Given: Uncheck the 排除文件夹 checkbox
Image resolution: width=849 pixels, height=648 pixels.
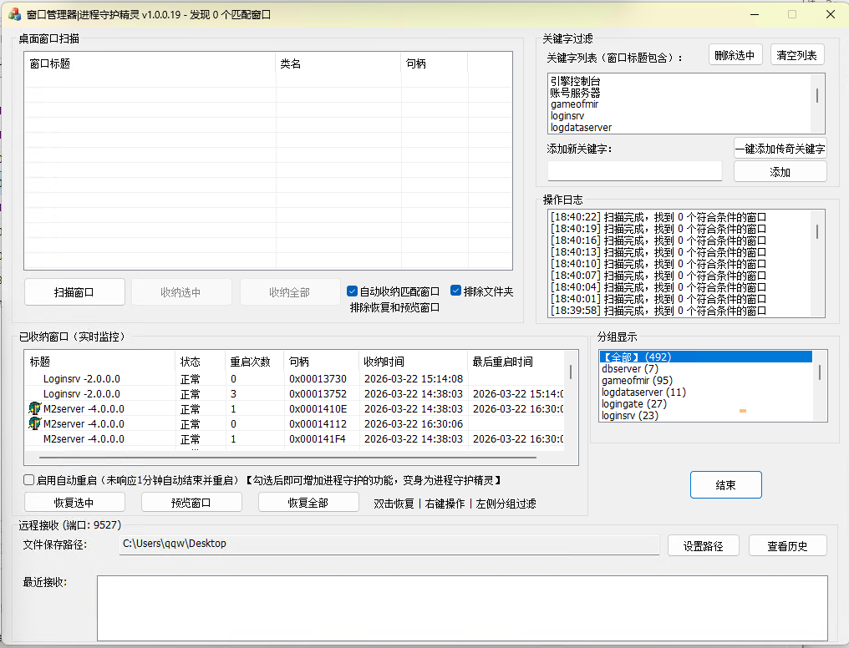Looking at the screenshot, I should [456, 291].
